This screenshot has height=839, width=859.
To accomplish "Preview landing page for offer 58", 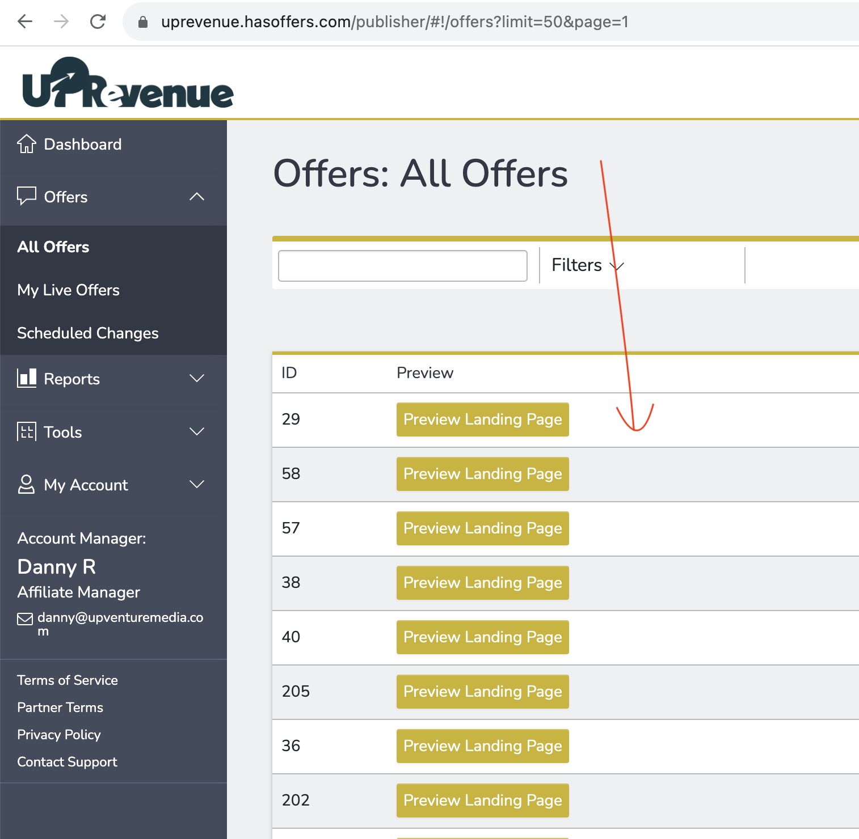I will (x=483, y=474).
